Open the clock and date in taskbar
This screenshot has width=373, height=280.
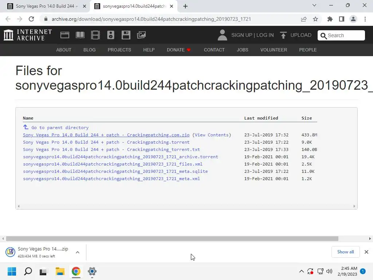[x=347, y=271]
